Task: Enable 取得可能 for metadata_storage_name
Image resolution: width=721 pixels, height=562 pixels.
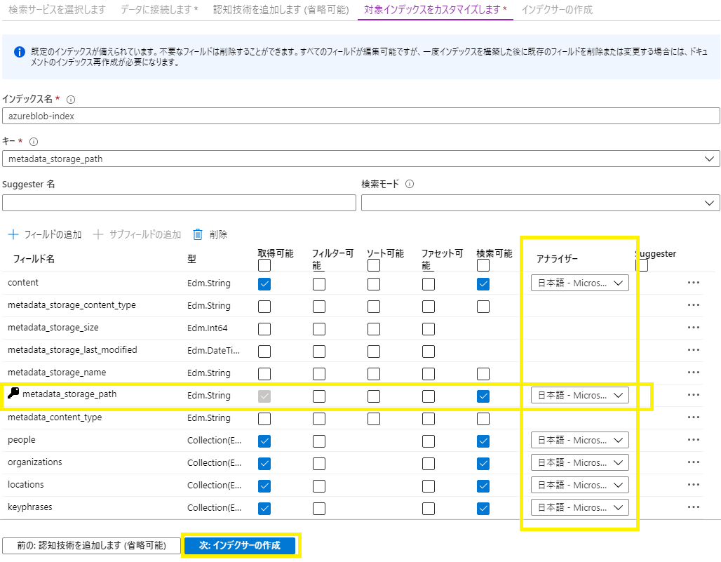Action: click(264, 374)
